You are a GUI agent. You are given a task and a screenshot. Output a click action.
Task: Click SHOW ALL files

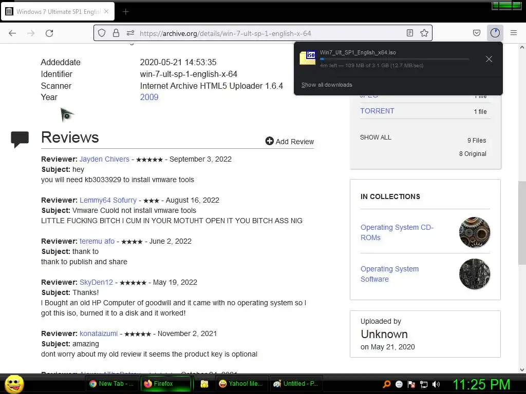[x=375, y=137]
